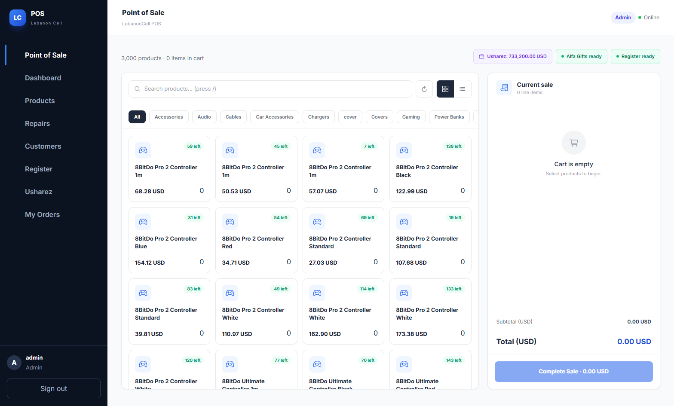Screen dimensions: 674x406
Task: Switch to grid view layout
Action: tap(445, 89)
